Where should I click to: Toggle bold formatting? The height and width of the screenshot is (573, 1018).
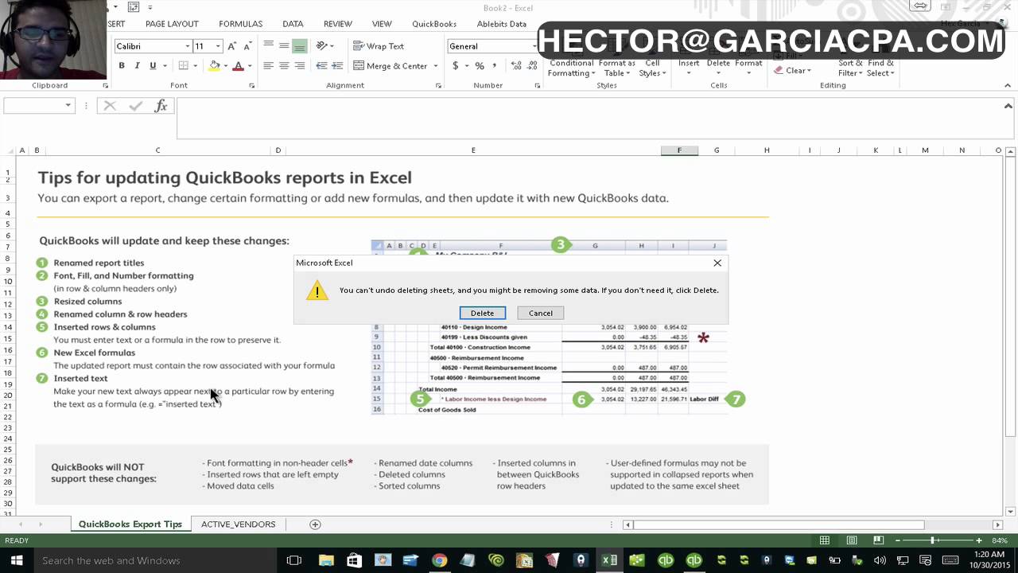(x=122, y=66)
